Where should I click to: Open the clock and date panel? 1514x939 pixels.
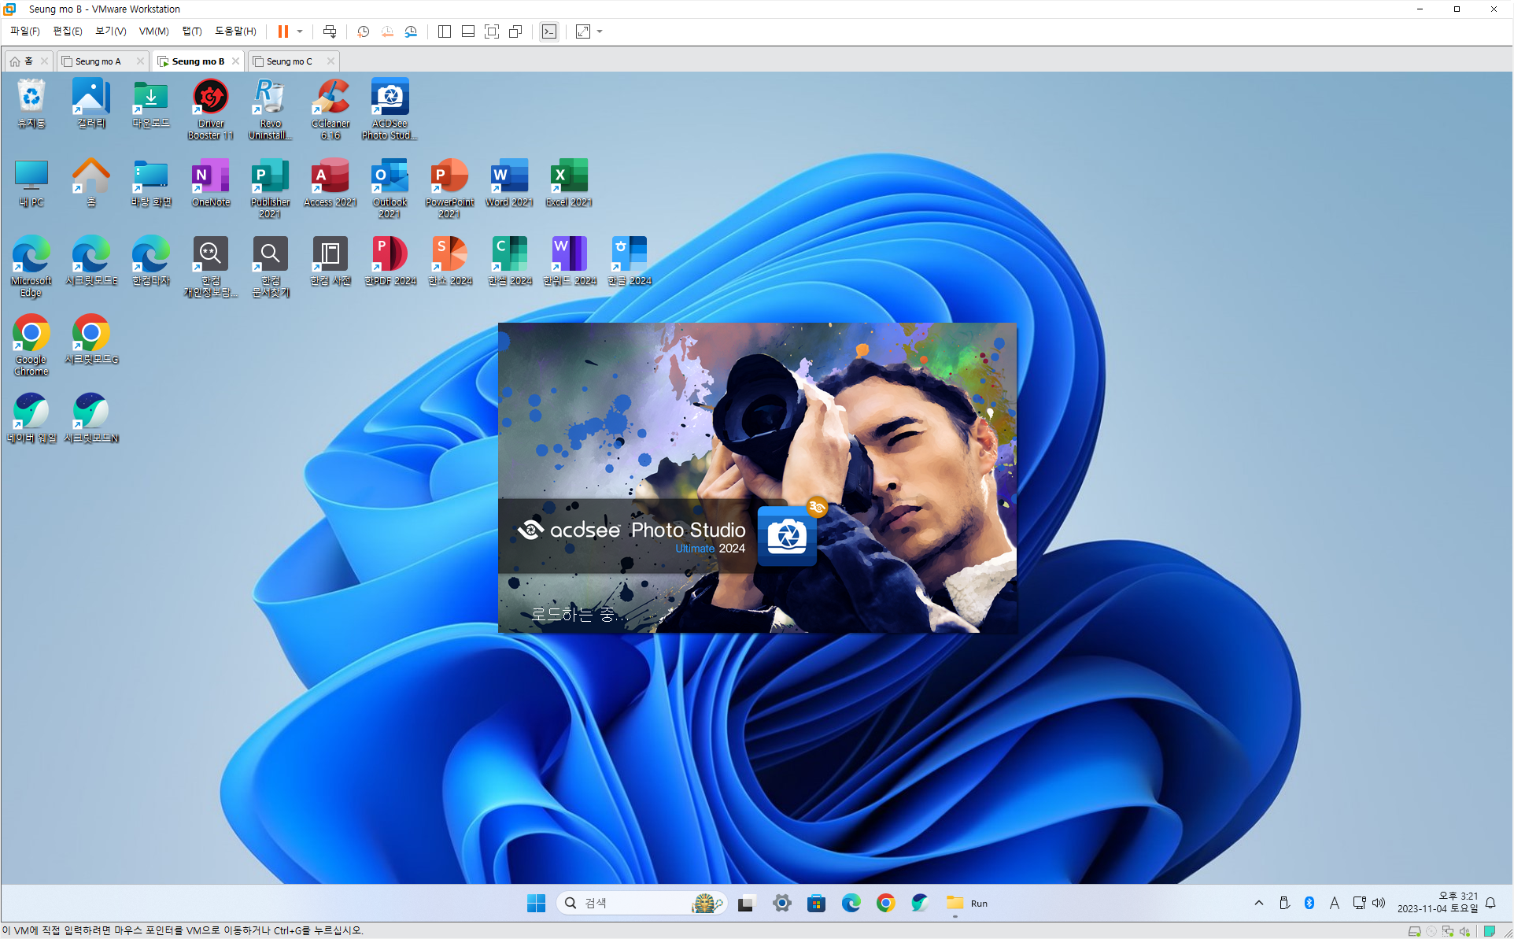click(1437, 903)
